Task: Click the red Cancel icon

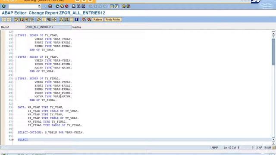Action: [67, 6]
